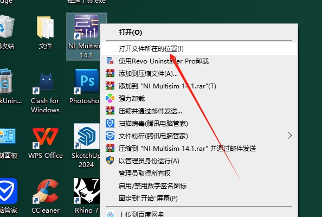Choose 管理员取得所有权 entry
This screenshot has width=322, height=217.
click(x=199, y=174)
